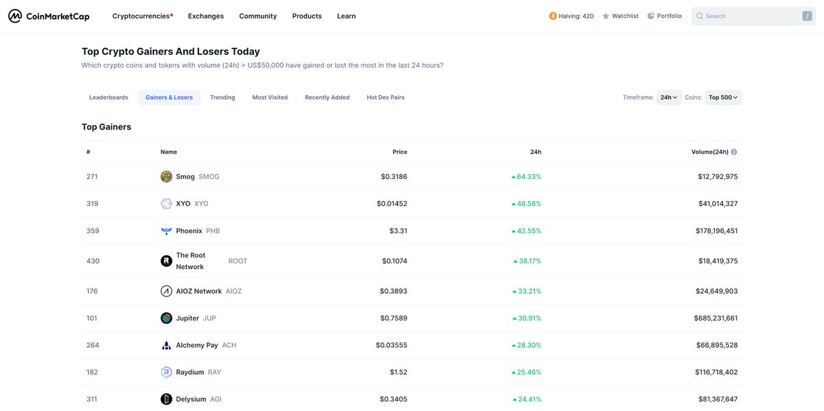Click the search magnifier icon
This screenshot has width=824, height=411.
pyautogui.click(x=699, y=16)
